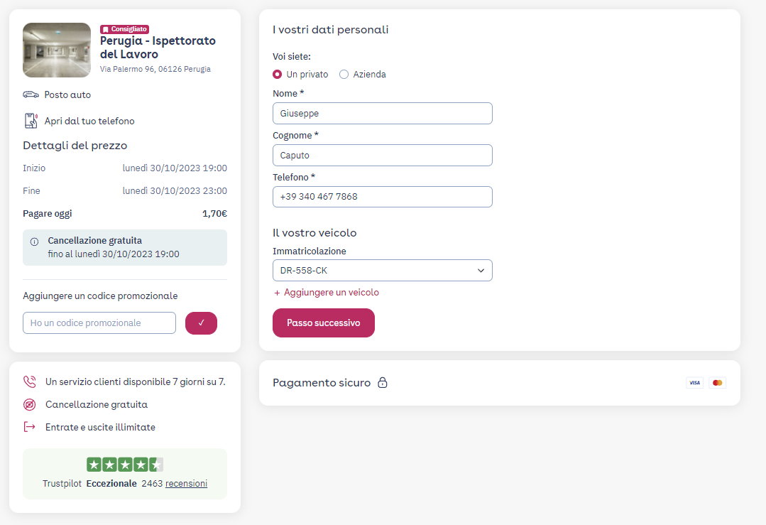This screenshot has width=766, height=525.
Task: Select the Un privato radio button
Action: (277, 75)
